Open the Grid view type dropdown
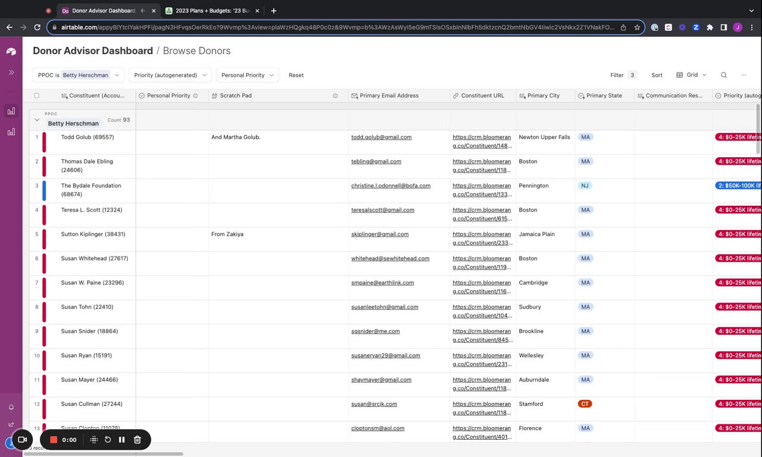762x457 pixels. point(692,75)
